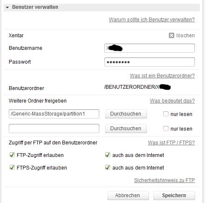This screenshot has height=203, width=207.
Task: Uncheck 'FTPS-Zugriff erlauben'
Action: click(12, 167)
